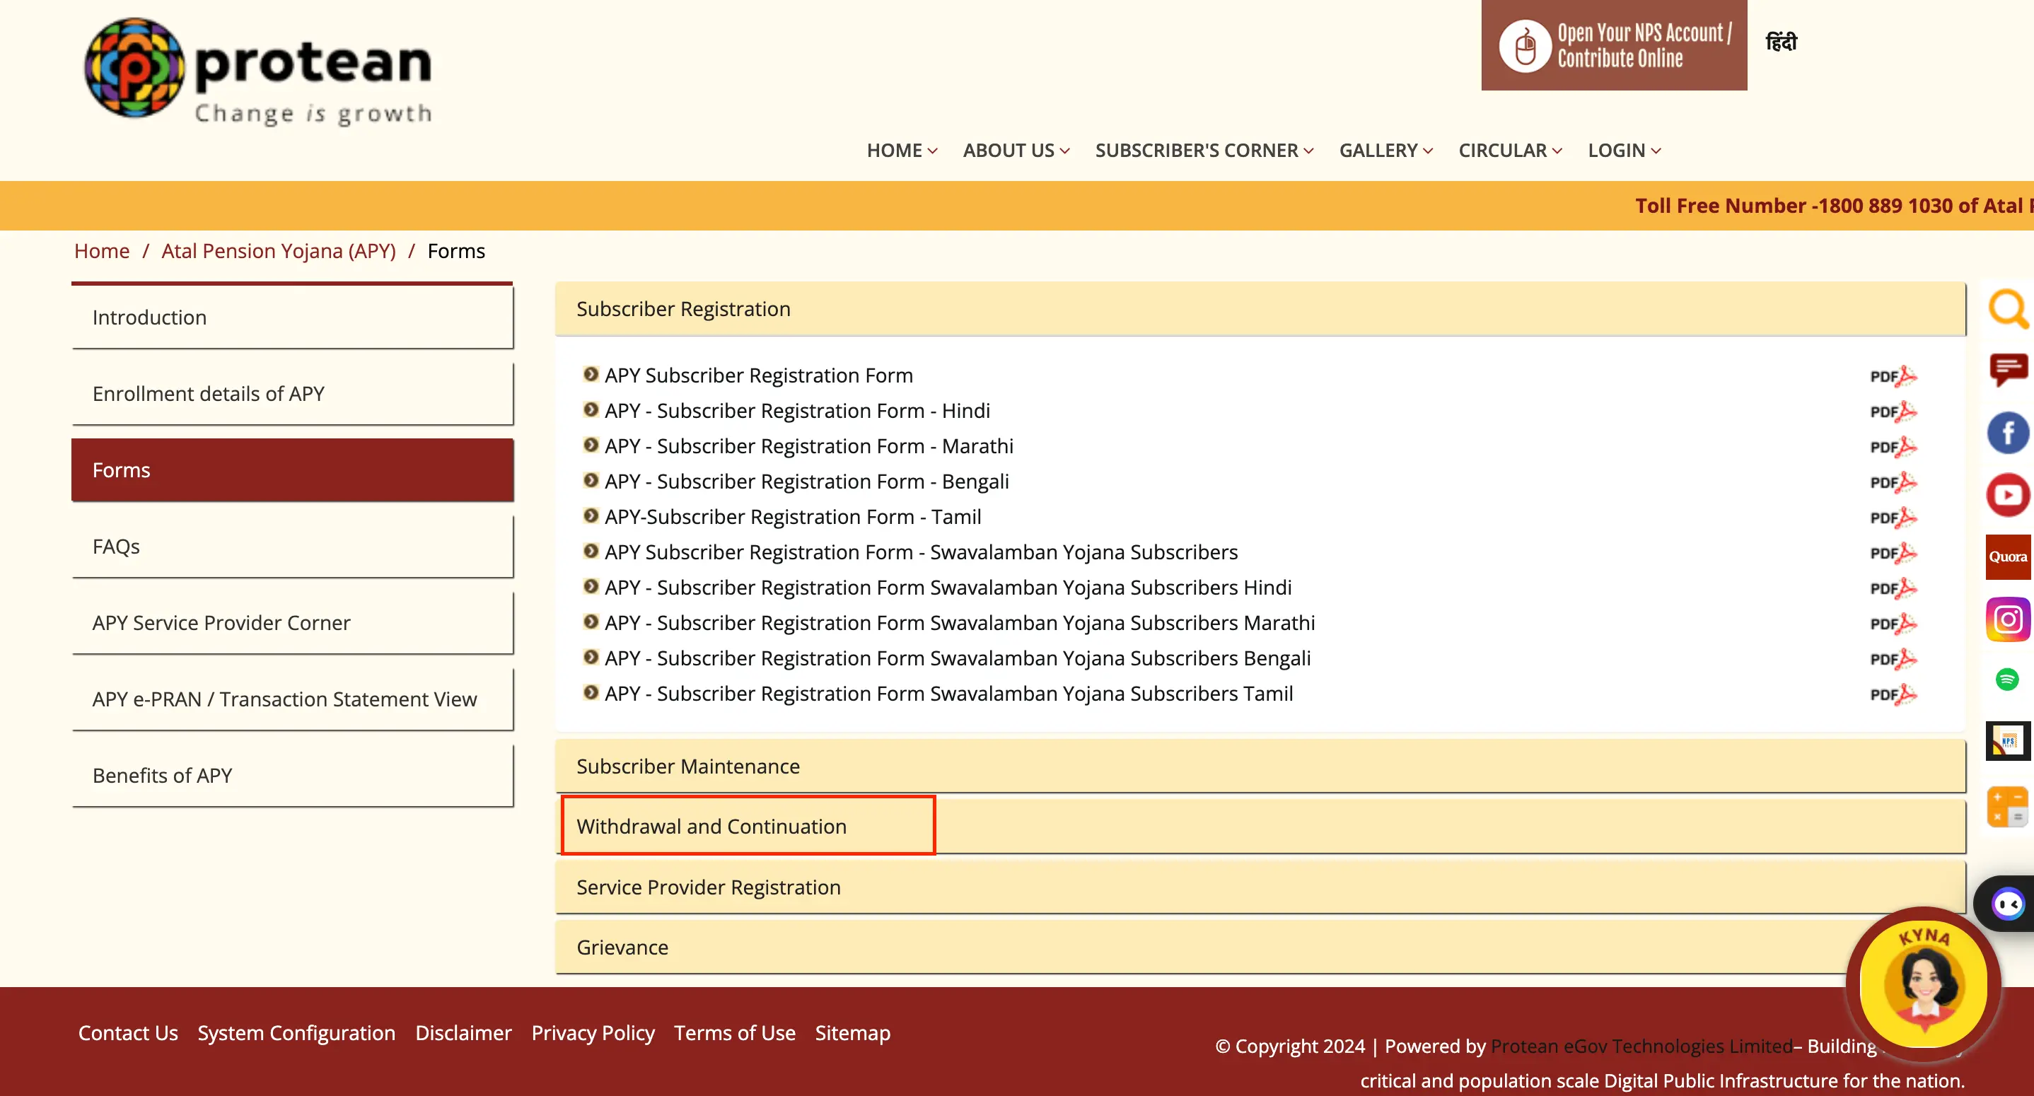The height and width of the screenshot is (1096, 2034).
Task: Open PDF icon for APY-Subscriber Registration Form - Tamil
Action: pyautogui.click(x=1893, y=518)
